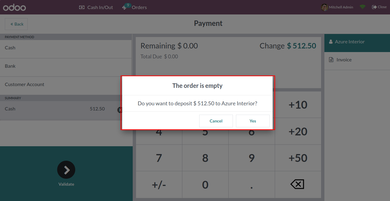
Task: Tap the +10 numpad key
Action: [x=298, y=105]
